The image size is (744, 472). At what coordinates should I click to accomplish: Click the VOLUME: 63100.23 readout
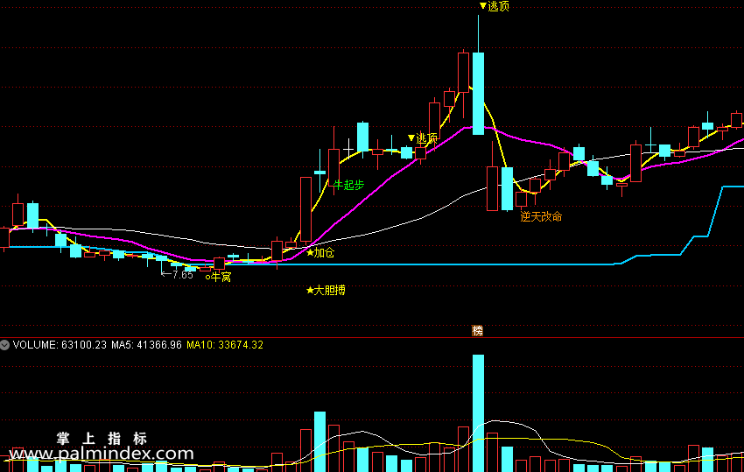(60, 345)
